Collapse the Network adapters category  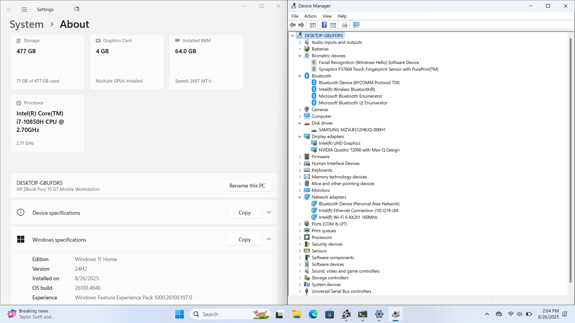[300, 197]
